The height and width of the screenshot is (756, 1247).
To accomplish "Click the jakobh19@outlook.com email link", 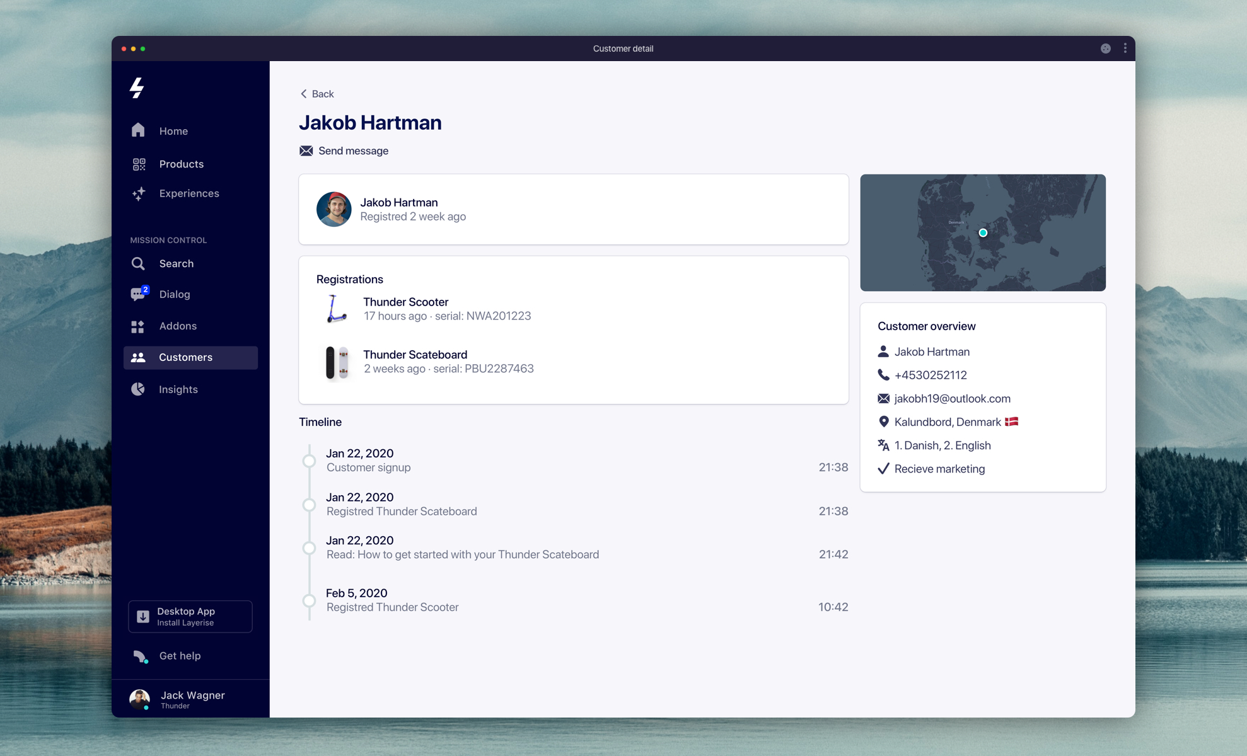I will tap(952, 398).
